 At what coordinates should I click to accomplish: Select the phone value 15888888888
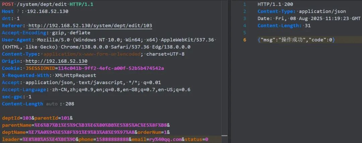pyautogui.click(x=112, y=139)
